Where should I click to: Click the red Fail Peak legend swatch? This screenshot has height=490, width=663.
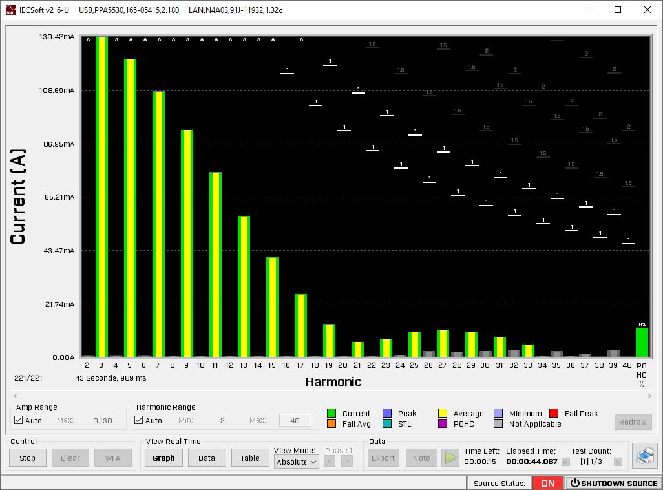tap(553, 414)
